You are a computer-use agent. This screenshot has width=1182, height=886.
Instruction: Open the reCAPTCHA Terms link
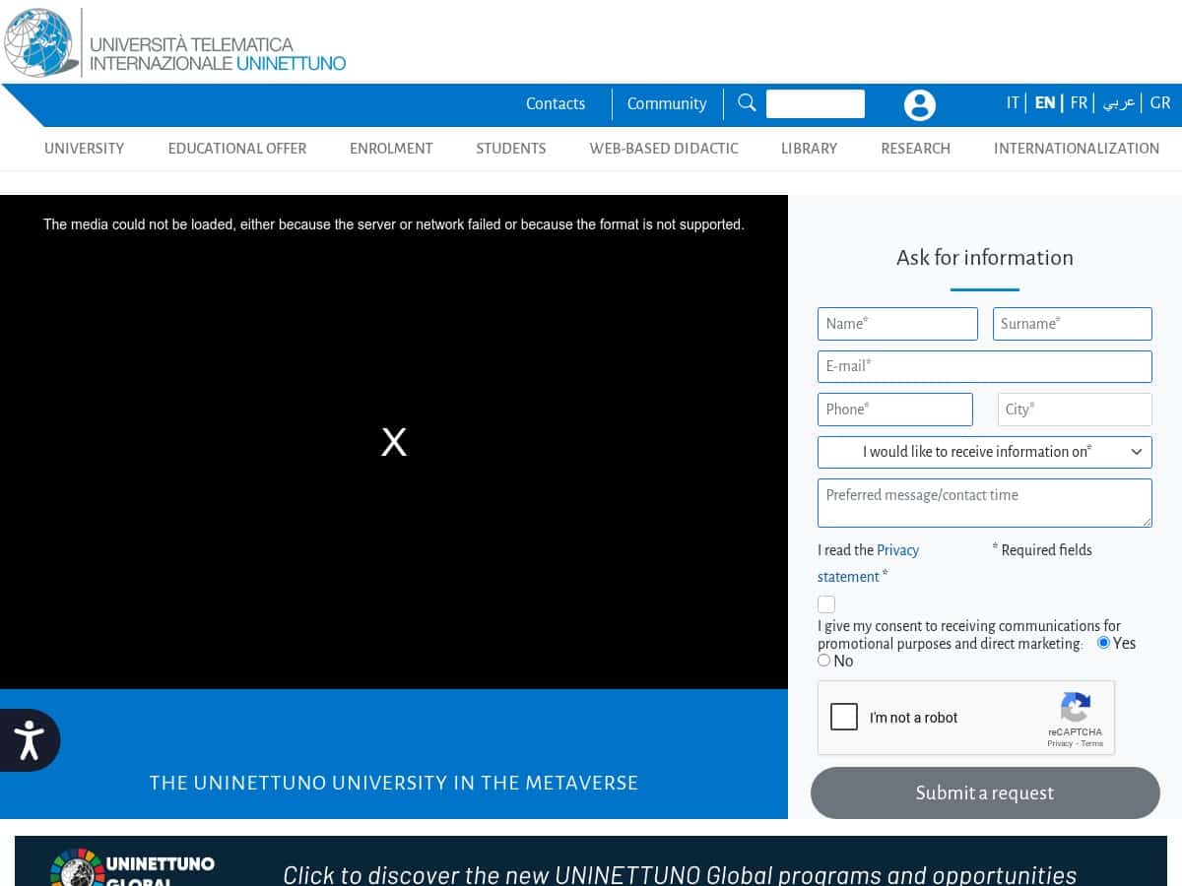tap(1092, 743)
